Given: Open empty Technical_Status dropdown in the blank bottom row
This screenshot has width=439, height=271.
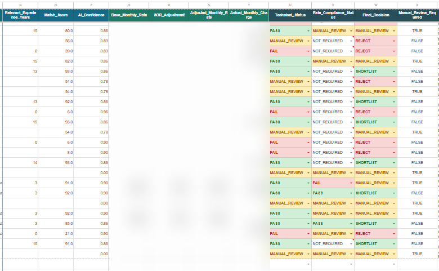Looking at the screenshot, I should [308, 264].
